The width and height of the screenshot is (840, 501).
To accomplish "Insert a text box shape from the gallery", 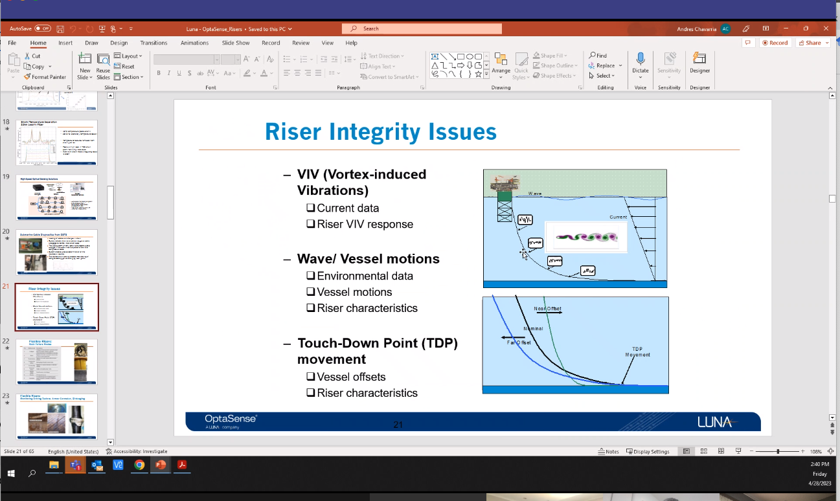I will [x=436, y=56].
